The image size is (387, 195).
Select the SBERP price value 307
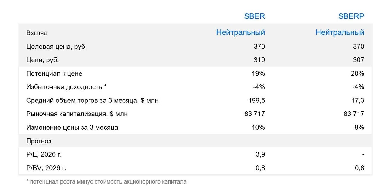pyautogui.click(x=359, y=60)
